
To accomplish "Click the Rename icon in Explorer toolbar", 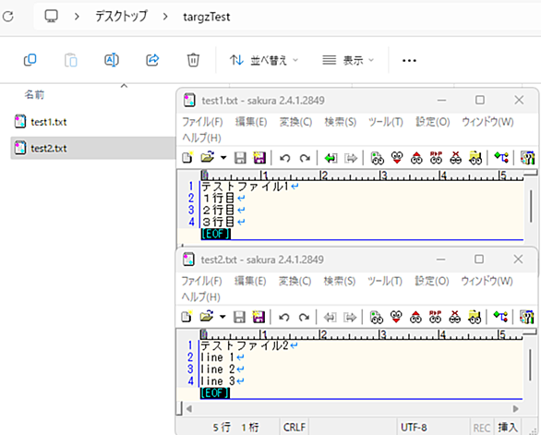I will [112, 60].
